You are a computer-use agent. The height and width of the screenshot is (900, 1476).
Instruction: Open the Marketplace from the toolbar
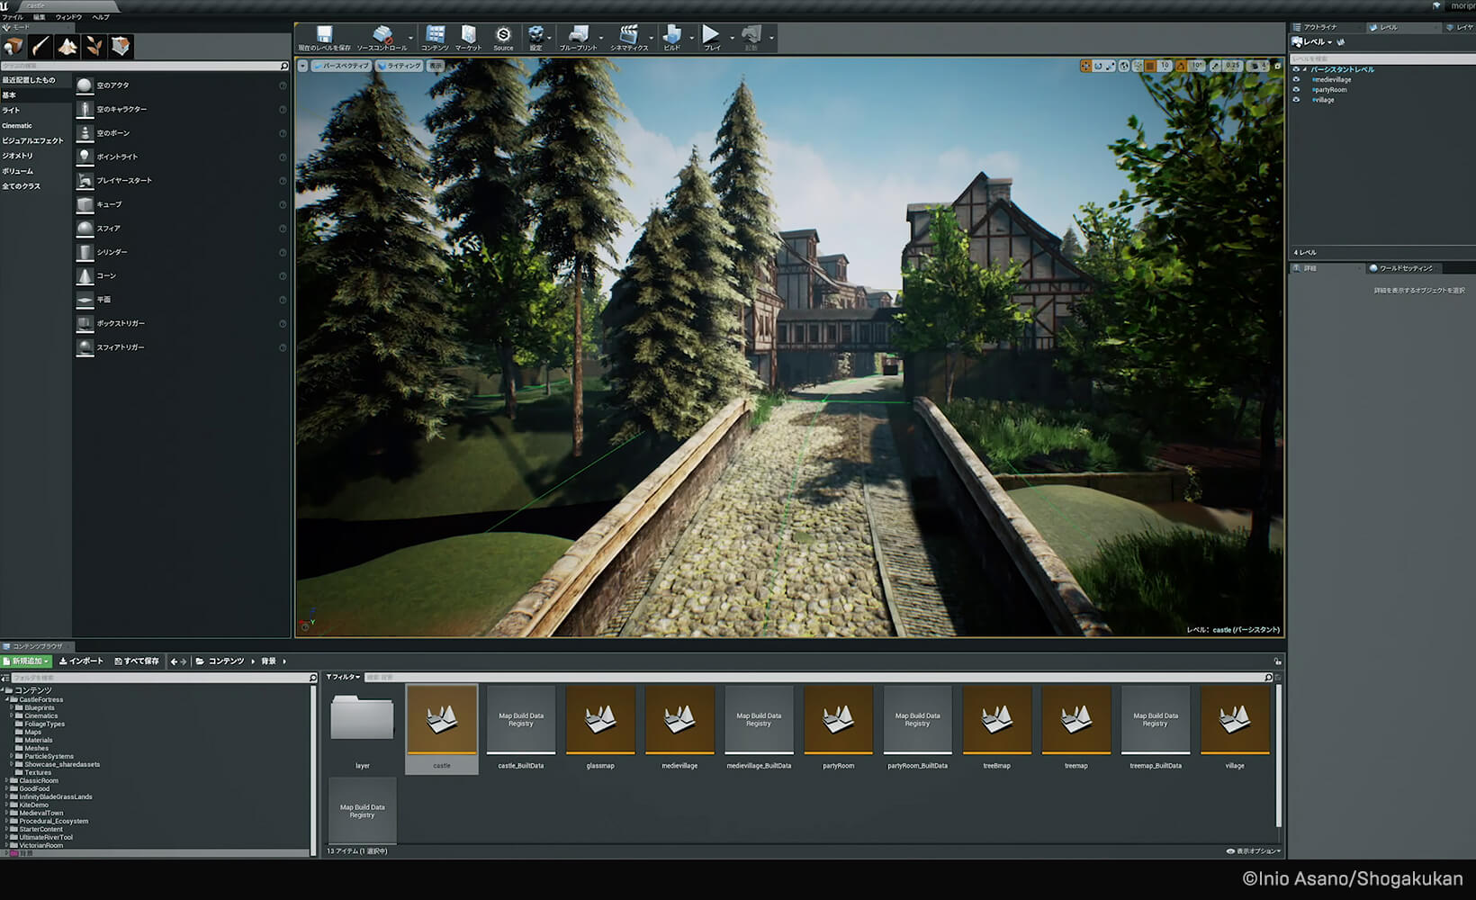(x=468, y=34)
